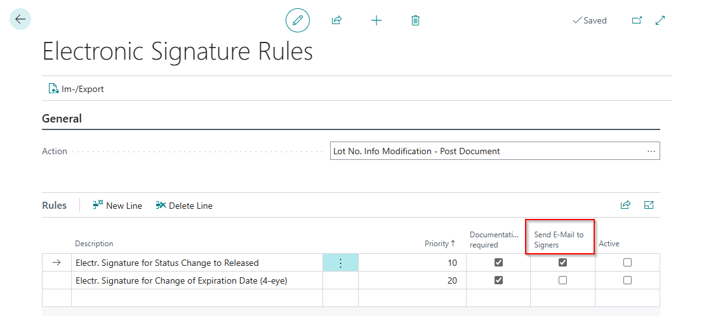Open Action lookup with the ellipsis button
The height and width of the screenshot is (316, 711).
tap(651, 151)
